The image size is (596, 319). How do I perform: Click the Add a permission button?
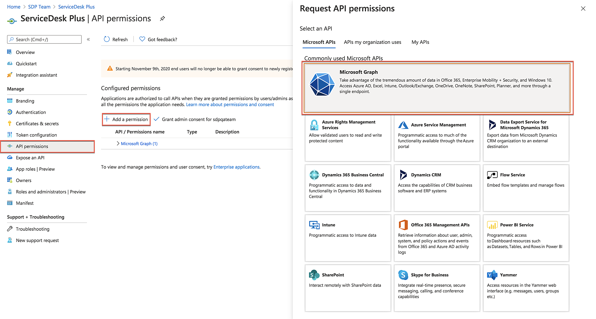point(126,119)
